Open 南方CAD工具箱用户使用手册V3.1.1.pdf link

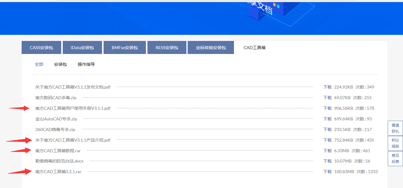pyautogui.click(x=73, y=108)
